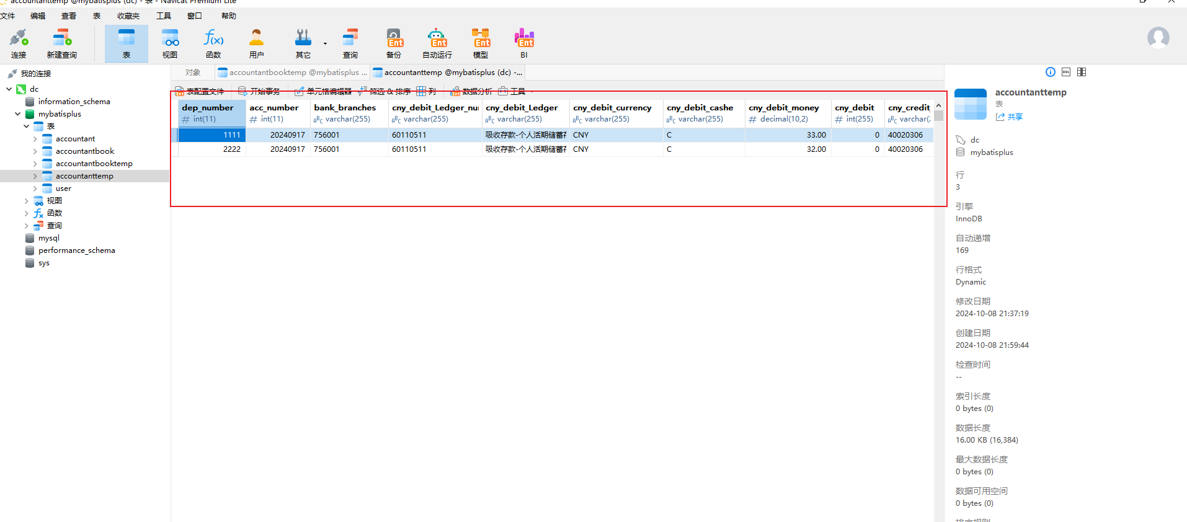The height and width of the screenshot is (522, 1187).
Task: Open the 单元格编辑器 cell editor
Action: (323, 91)
